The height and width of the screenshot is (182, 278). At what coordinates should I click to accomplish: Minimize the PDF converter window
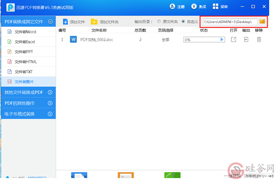tap(242, 7)
